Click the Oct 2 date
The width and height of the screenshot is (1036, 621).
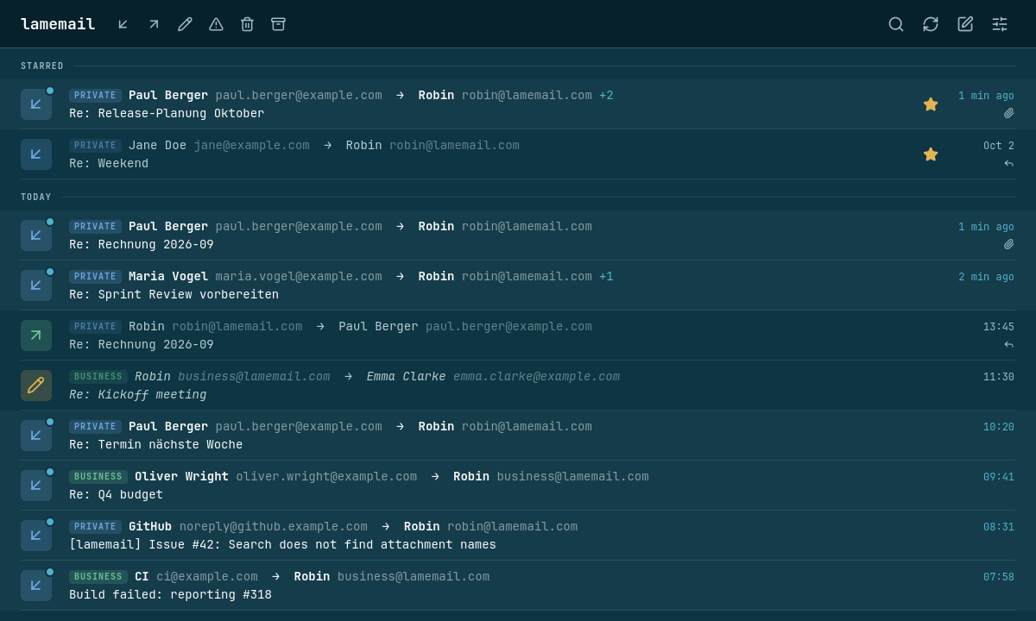pyautogui.click(x=999, y=146)
